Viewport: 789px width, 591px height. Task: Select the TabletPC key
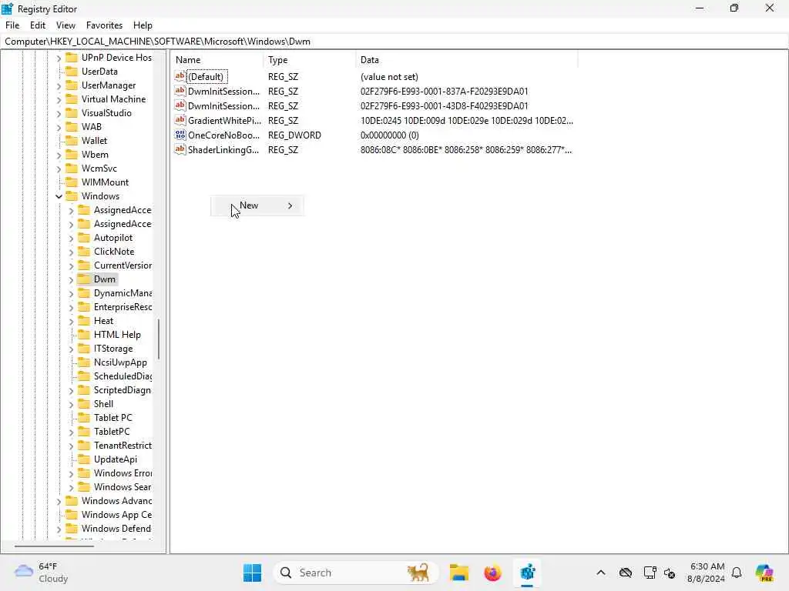click(112, 432)
